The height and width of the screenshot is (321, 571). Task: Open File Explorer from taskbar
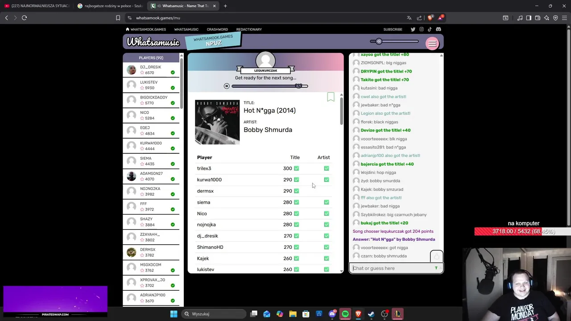tap(293, 314)
